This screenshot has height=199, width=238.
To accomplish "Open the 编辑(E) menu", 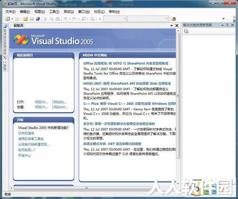I will click(x=25, y=12).
